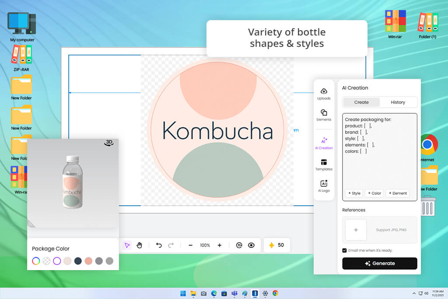This screenshot has height=299, width=448.
Task: Open the Templates panel
Action: point(324,165)
